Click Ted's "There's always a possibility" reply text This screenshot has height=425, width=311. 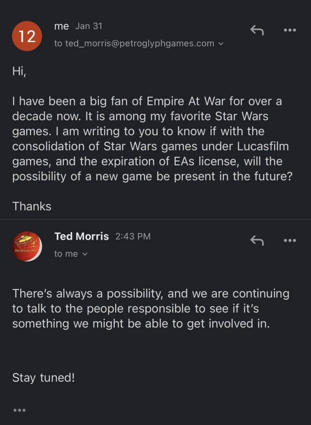coord(150,308)
